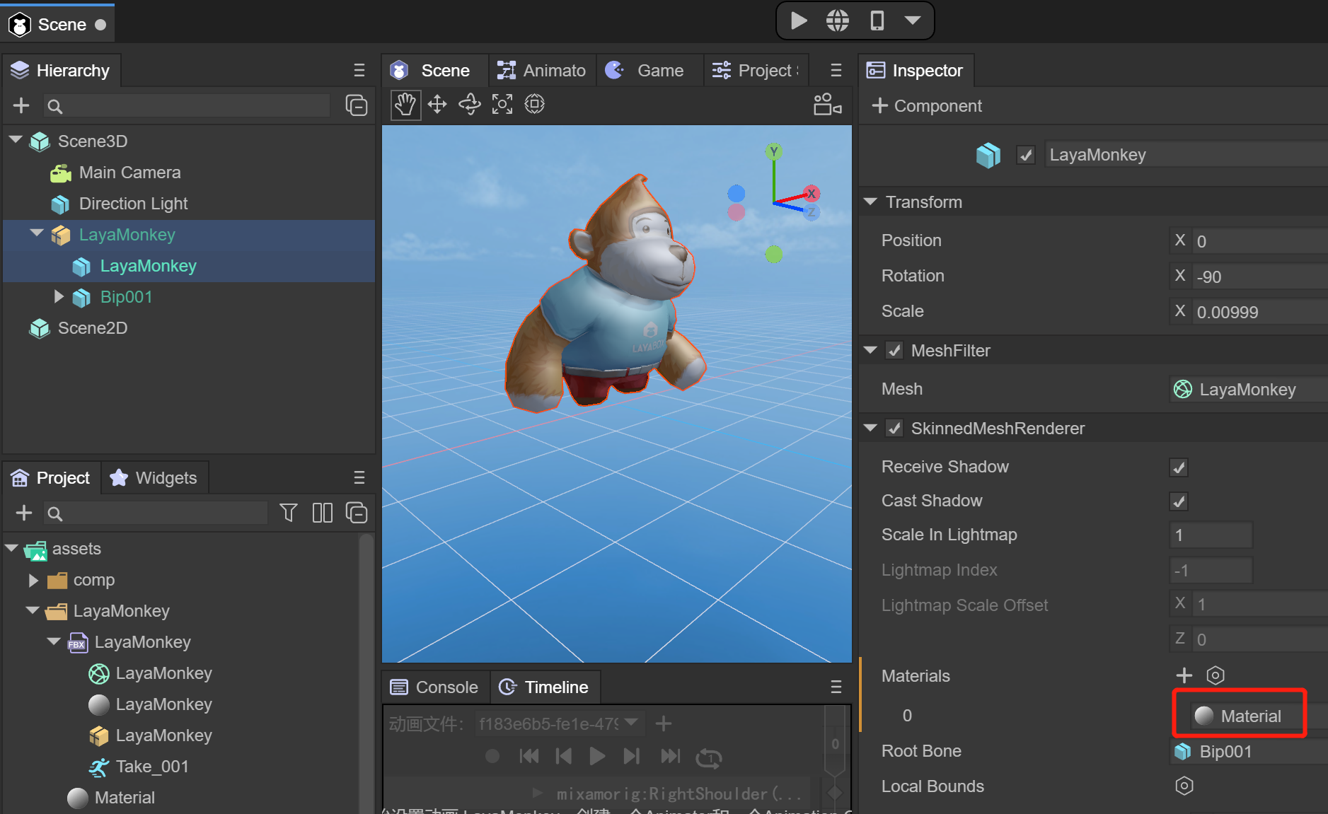Uncheck the MeshFilter component checkbox

pyautogui.click(x=894, y=351)
